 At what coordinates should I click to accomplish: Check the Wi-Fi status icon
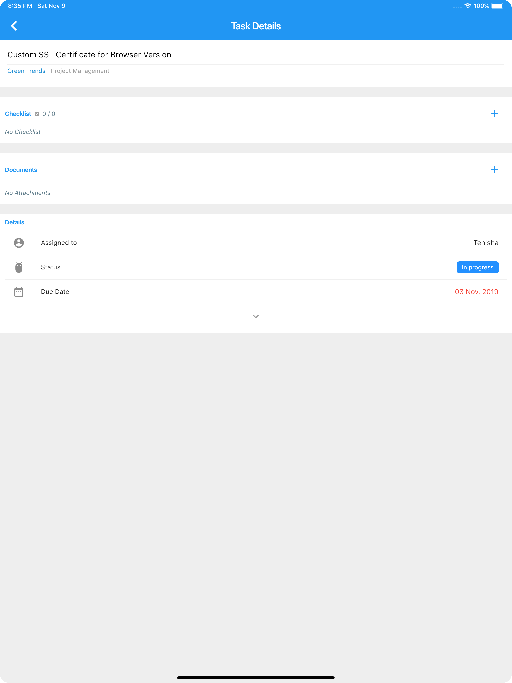(467, 6)
